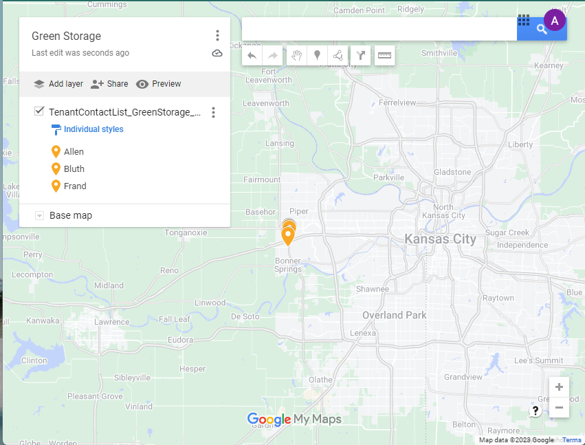
Task: Click the Undo arrow in the map toolbar
Action: [x=252, y=56]
